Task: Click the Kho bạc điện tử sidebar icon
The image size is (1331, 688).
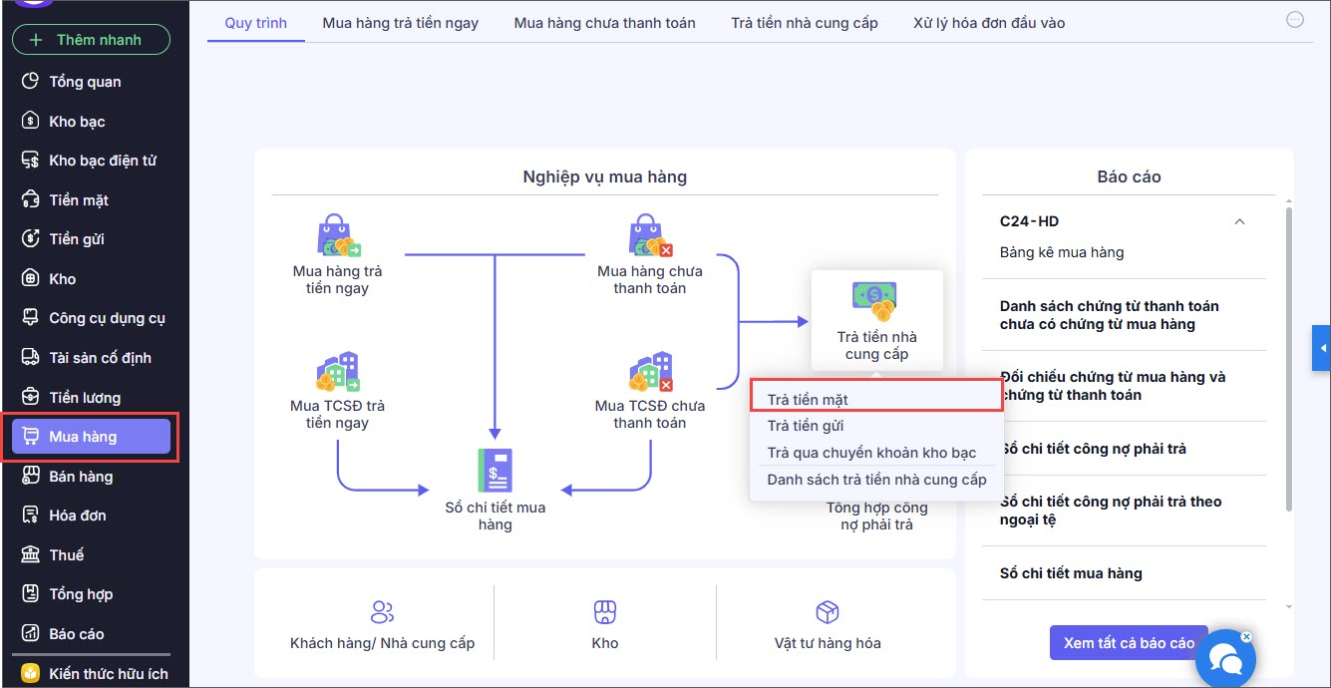Action: click(x=30, y=161)
